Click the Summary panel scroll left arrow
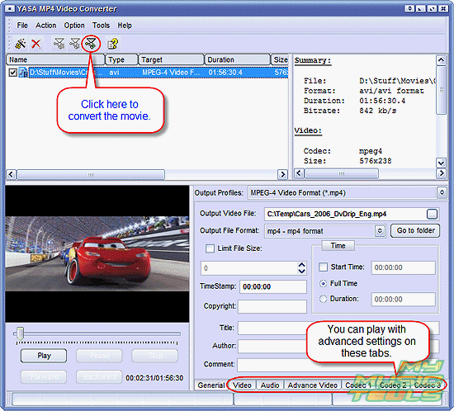This screenshot has height=411, width=454. (x=299, y=173)
